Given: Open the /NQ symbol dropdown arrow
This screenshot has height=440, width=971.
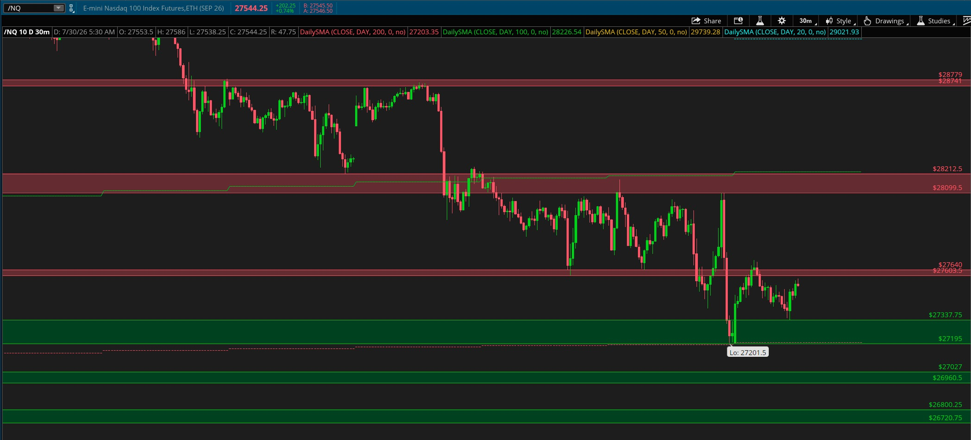Looking at the screenshot, I should coord(58,8).
